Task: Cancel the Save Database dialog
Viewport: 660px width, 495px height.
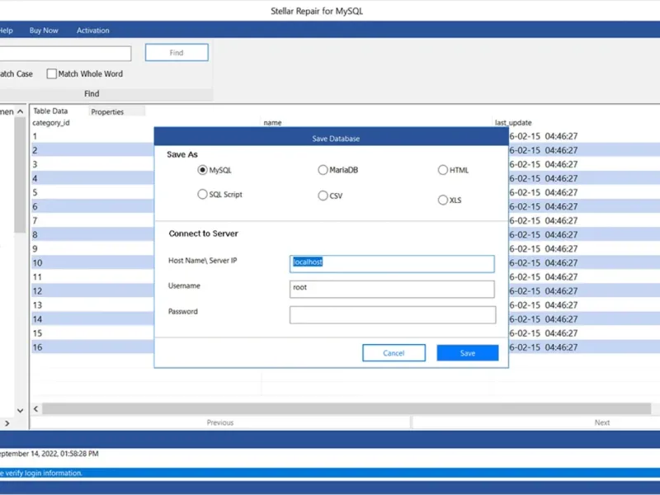Action: (394, 353)
